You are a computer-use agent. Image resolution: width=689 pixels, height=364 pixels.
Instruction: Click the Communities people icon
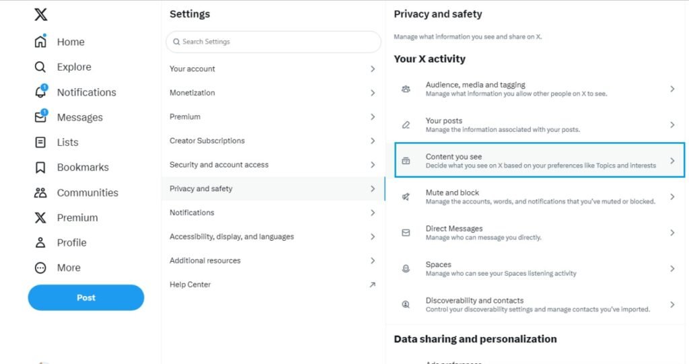[40, 192]
